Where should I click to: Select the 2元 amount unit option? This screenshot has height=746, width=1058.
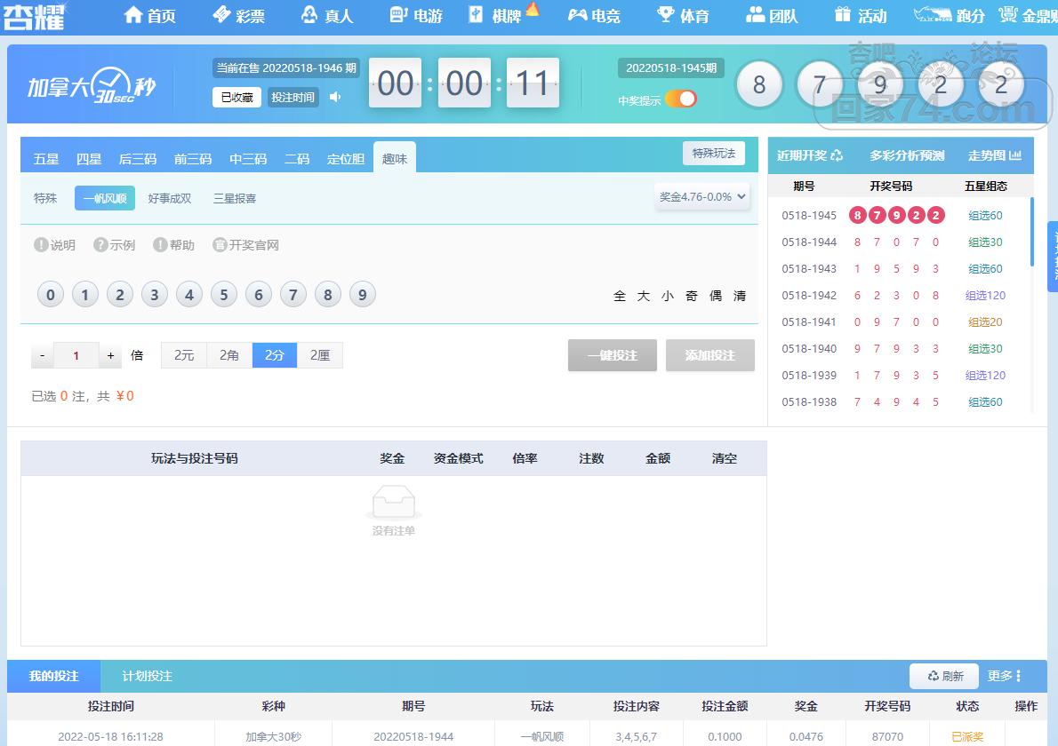(184, 355)
